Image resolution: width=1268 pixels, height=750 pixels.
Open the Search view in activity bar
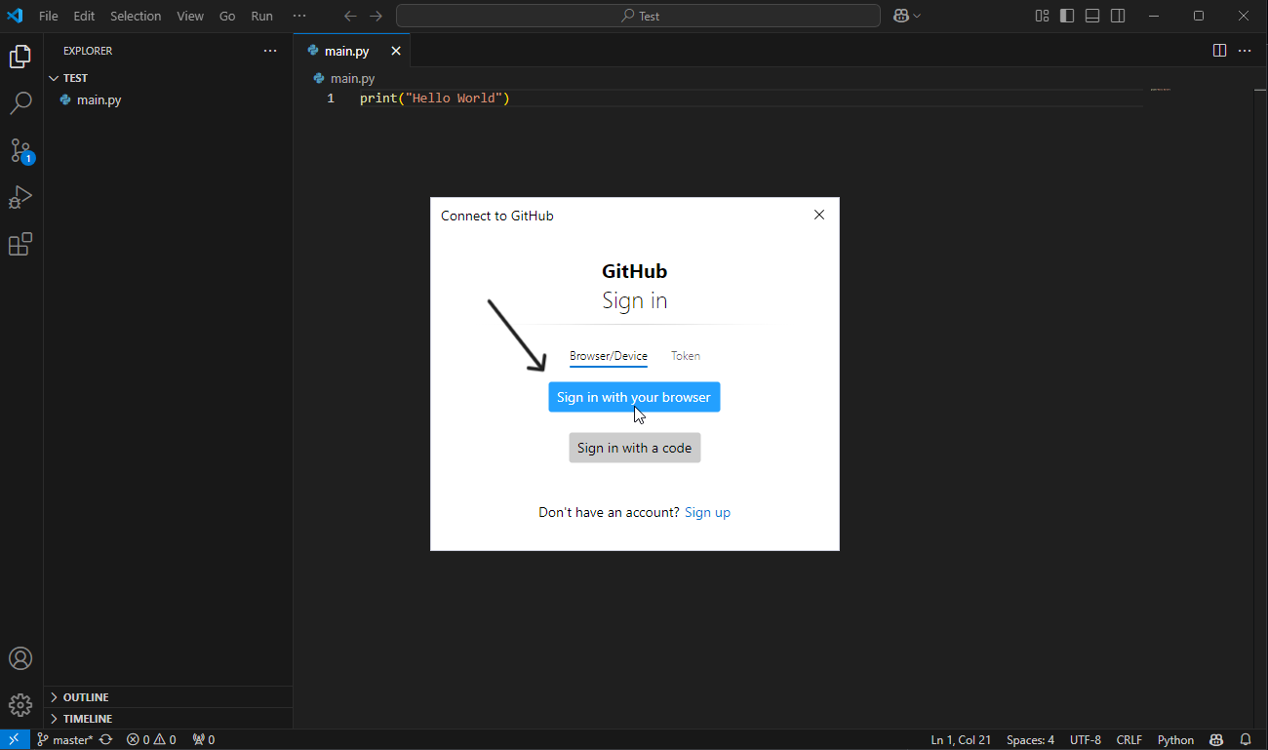(x=20, y=103)
